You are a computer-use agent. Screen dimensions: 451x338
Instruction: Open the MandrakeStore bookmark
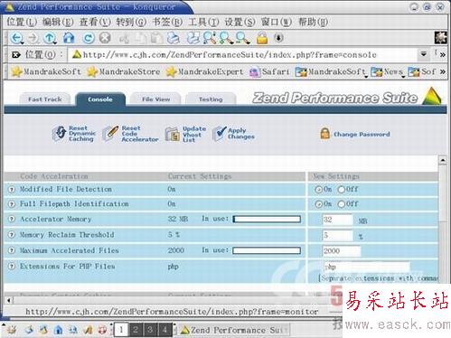tap(124, 71)
